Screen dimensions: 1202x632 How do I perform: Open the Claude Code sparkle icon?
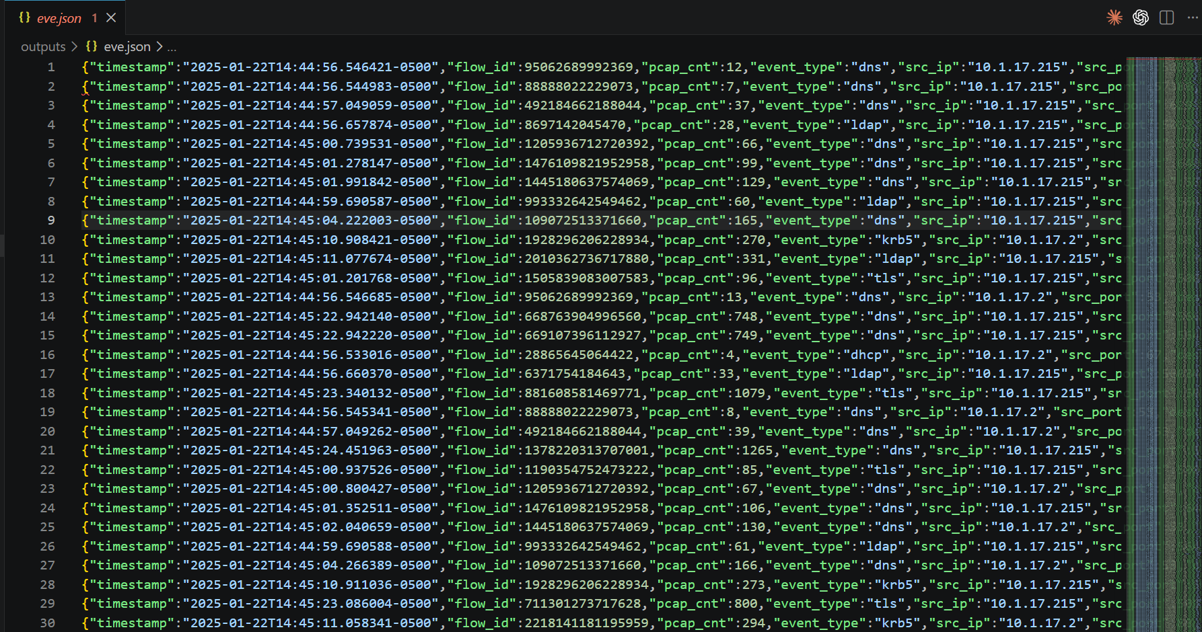coord(1115,17)
